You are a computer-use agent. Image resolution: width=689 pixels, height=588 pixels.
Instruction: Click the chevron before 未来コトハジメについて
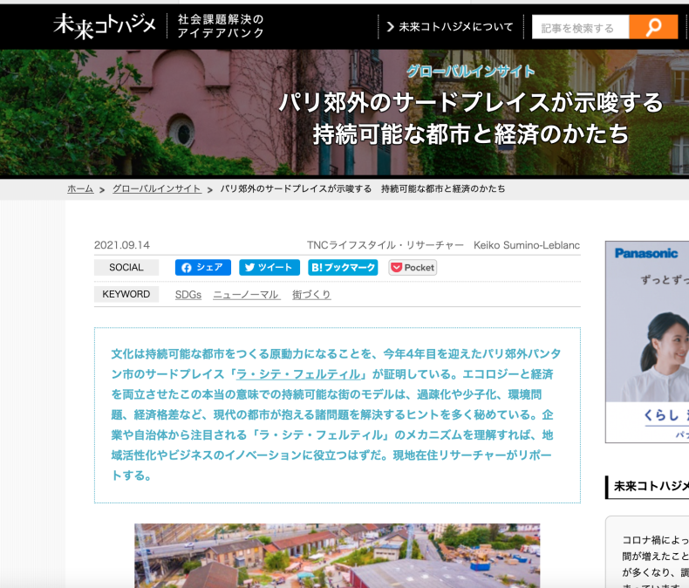tap(390, 27)
